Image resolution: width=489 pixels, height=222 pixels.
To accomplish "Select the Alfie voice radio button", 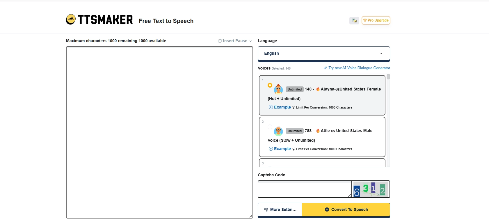I will pos(270,127).
